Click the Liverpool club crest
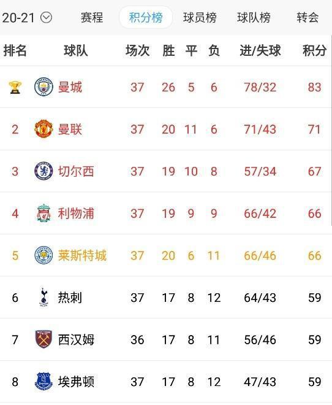Image resolution: width=332 pixels, height=405 pixels. pos(43,213)
